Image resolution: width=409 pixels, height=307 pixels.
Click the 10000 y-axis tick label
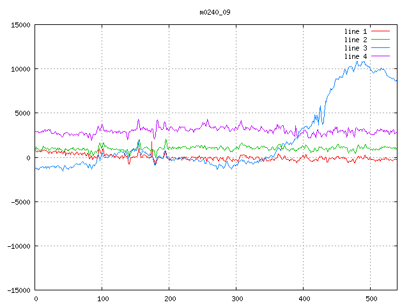tap(20, 69)
